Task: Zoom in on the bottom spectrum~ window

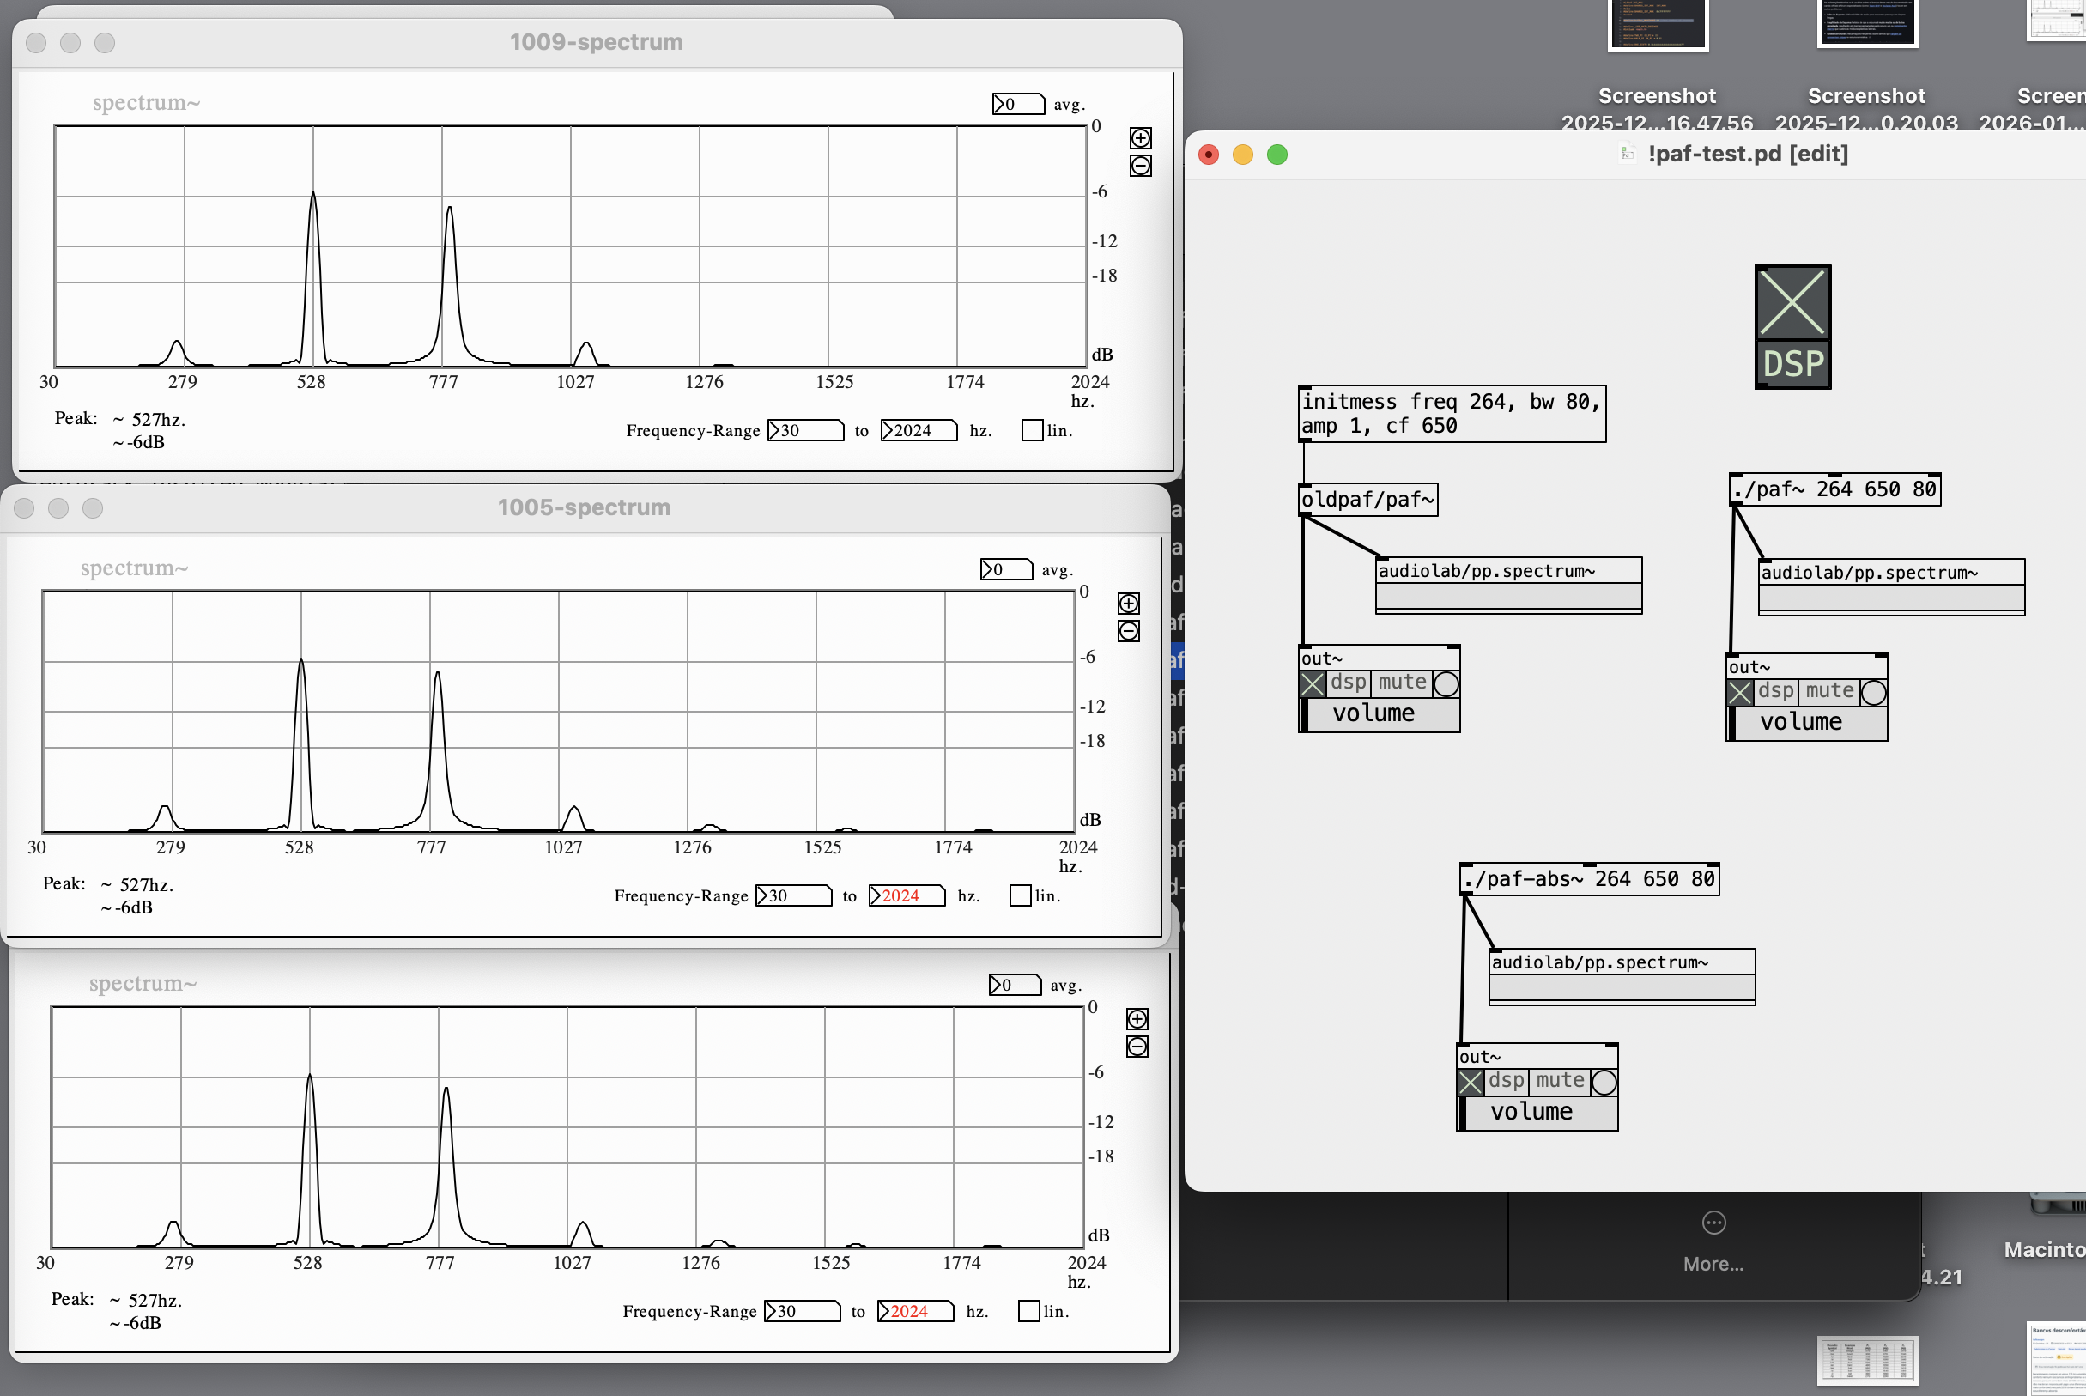Action: pos(1137,1018)
